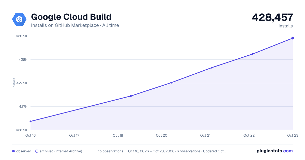Viewport: 305px width, 160px height.
Task: Click the vertical installs axis title
Action: 14,83
